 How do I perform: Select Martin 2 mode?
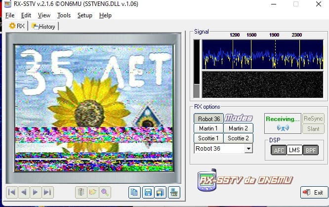(x=239, y=128)
